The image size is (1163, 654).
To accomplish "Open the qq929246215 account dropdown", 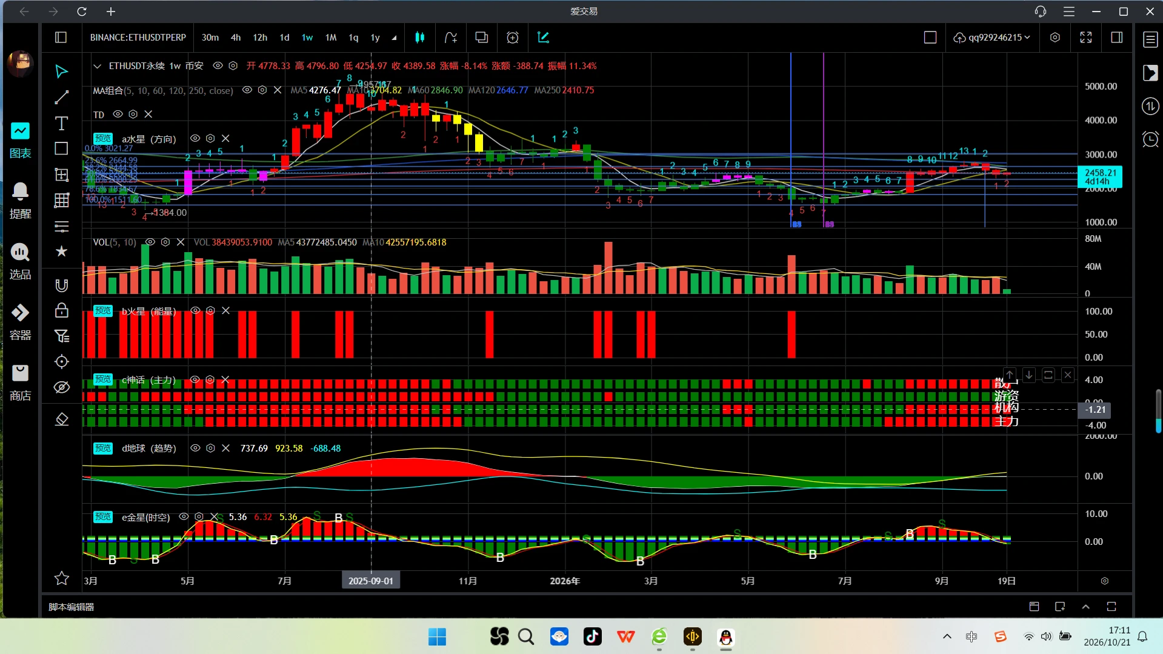I will (991, 38).
